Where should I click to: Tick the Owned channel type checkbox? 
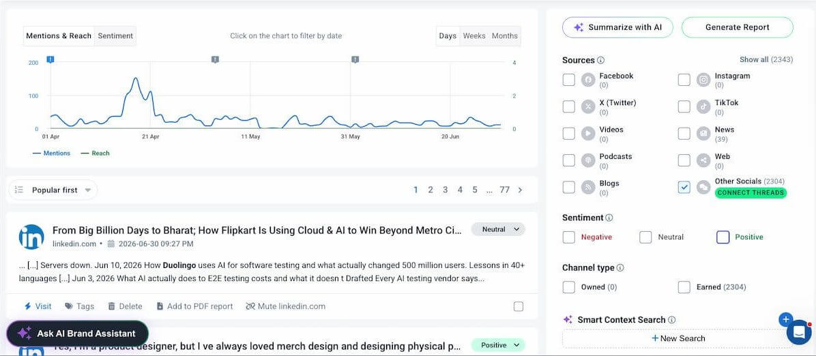[569, 287]
